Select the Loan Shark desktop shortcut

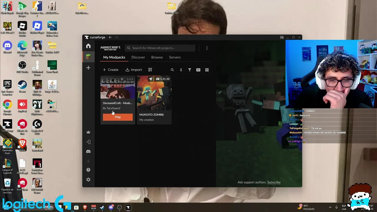(52, 67)
